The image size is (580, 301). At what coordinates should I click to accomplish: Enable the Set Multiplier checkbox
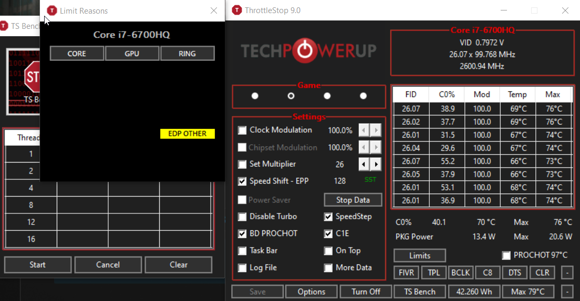(242, 164)
